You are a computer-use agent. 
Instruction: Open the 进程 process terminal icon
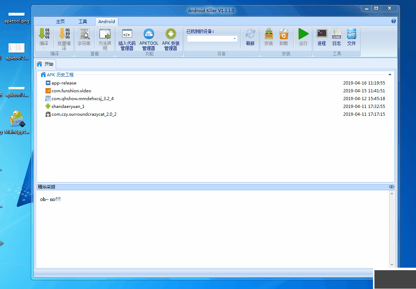pos(322,34)
